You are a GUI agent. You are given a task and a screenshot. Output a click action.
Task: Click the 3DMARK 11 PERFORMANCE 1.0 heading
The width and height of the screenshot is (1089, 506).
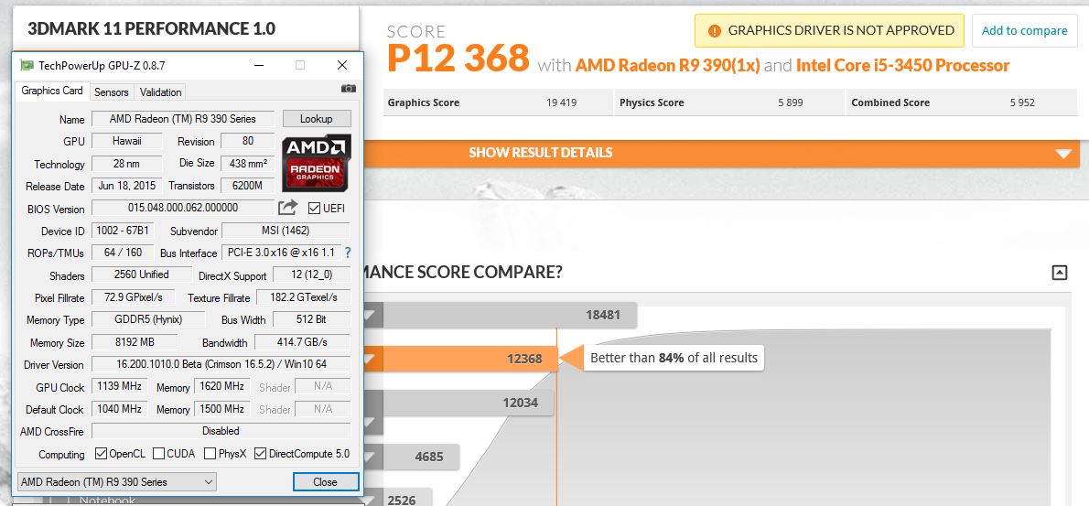[x=151, y=28]
